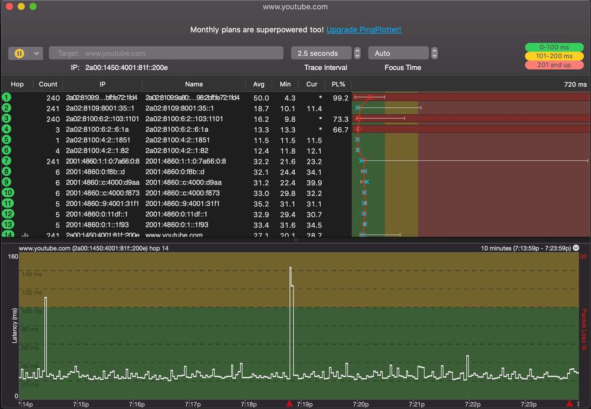This screenshot has width=591, height=409.
Task: Click the Focus Time stepper arrows
Action: (x=434, y=53)
